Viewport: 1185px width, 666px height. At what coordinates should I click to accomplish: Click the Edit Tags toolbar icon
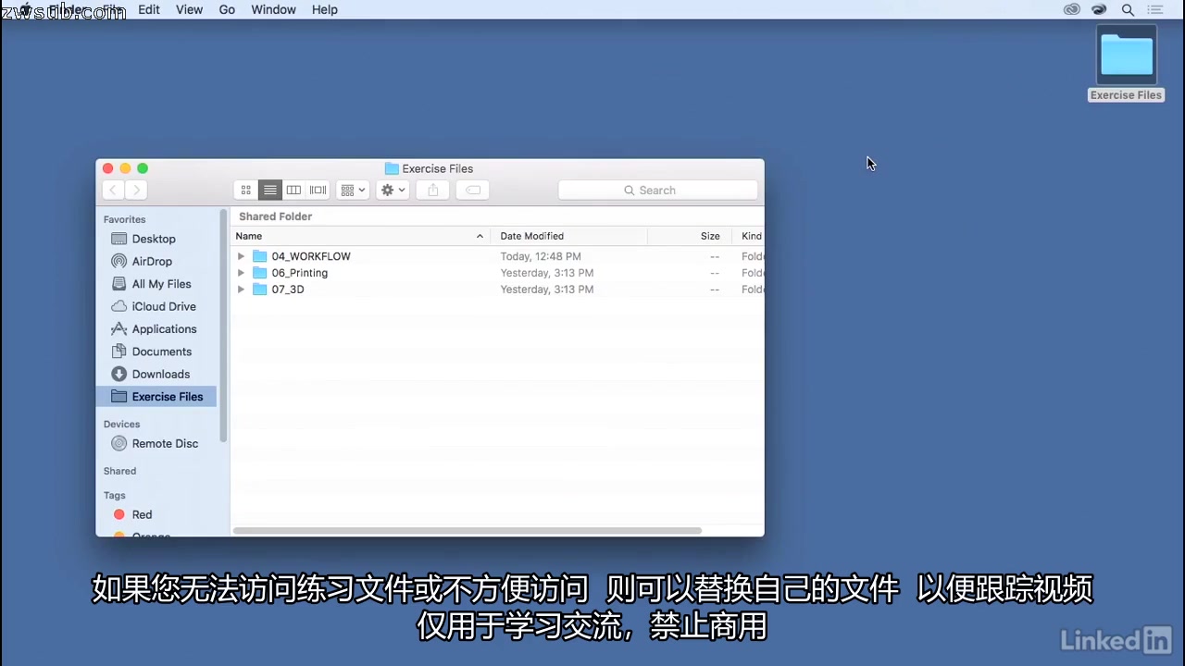471,190
